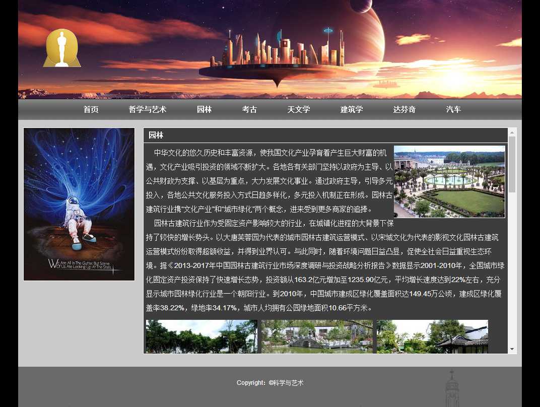Viewport: 540px width, 407px height.
Task: Click the tower illustration in the footer
Action: [x=452, y=389]
